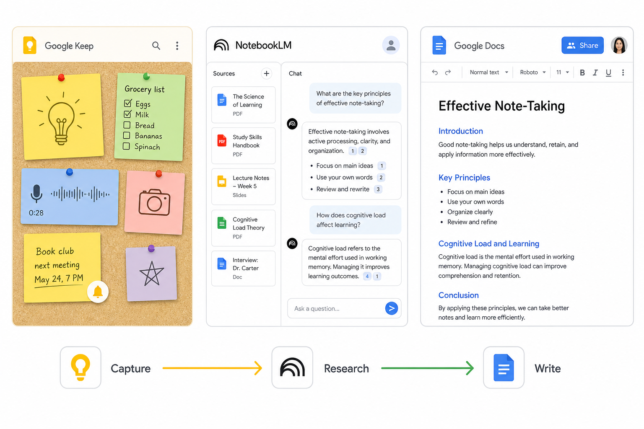
Task: Redo the action in Docs toolbar
Action: click(x=448, y=72)
